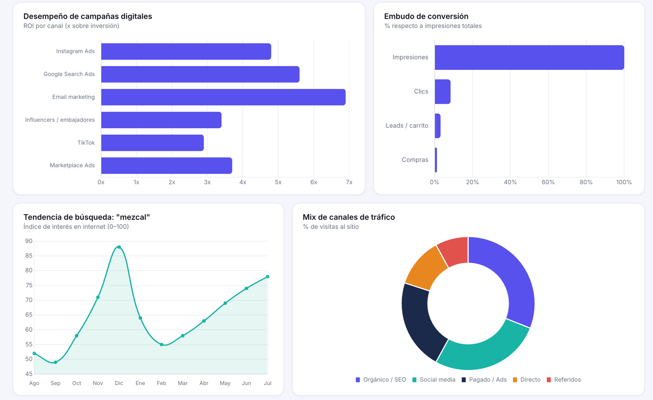Click the 'Mix de canales de tráfico' title
This screenshot has height=400, width=653.
349,217
